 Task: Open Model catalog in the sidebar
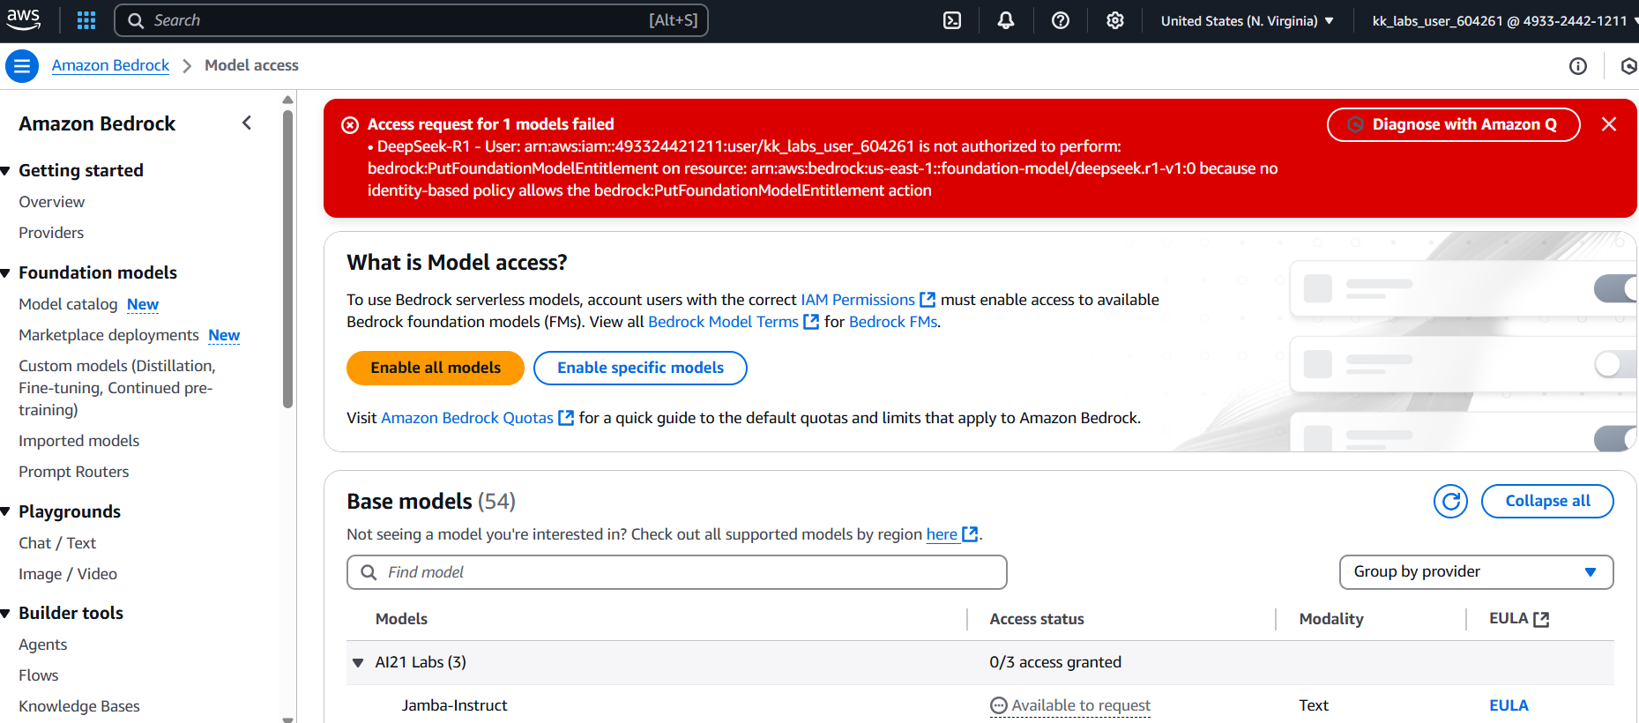(68, 304)
